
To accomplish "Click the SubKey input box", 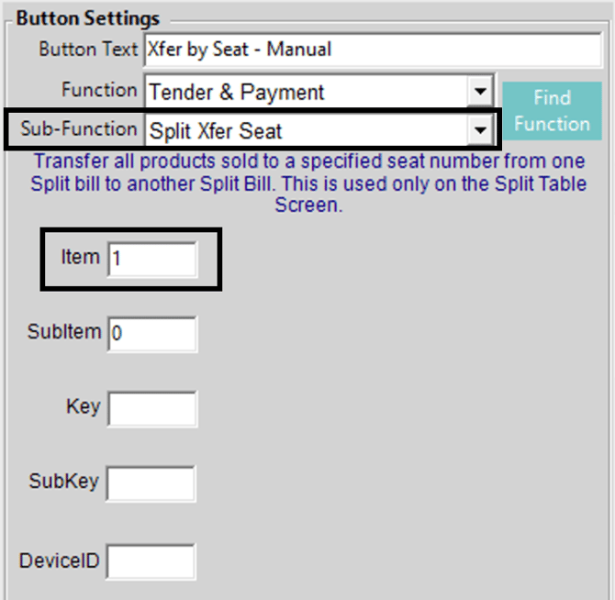I will (151, 483).
